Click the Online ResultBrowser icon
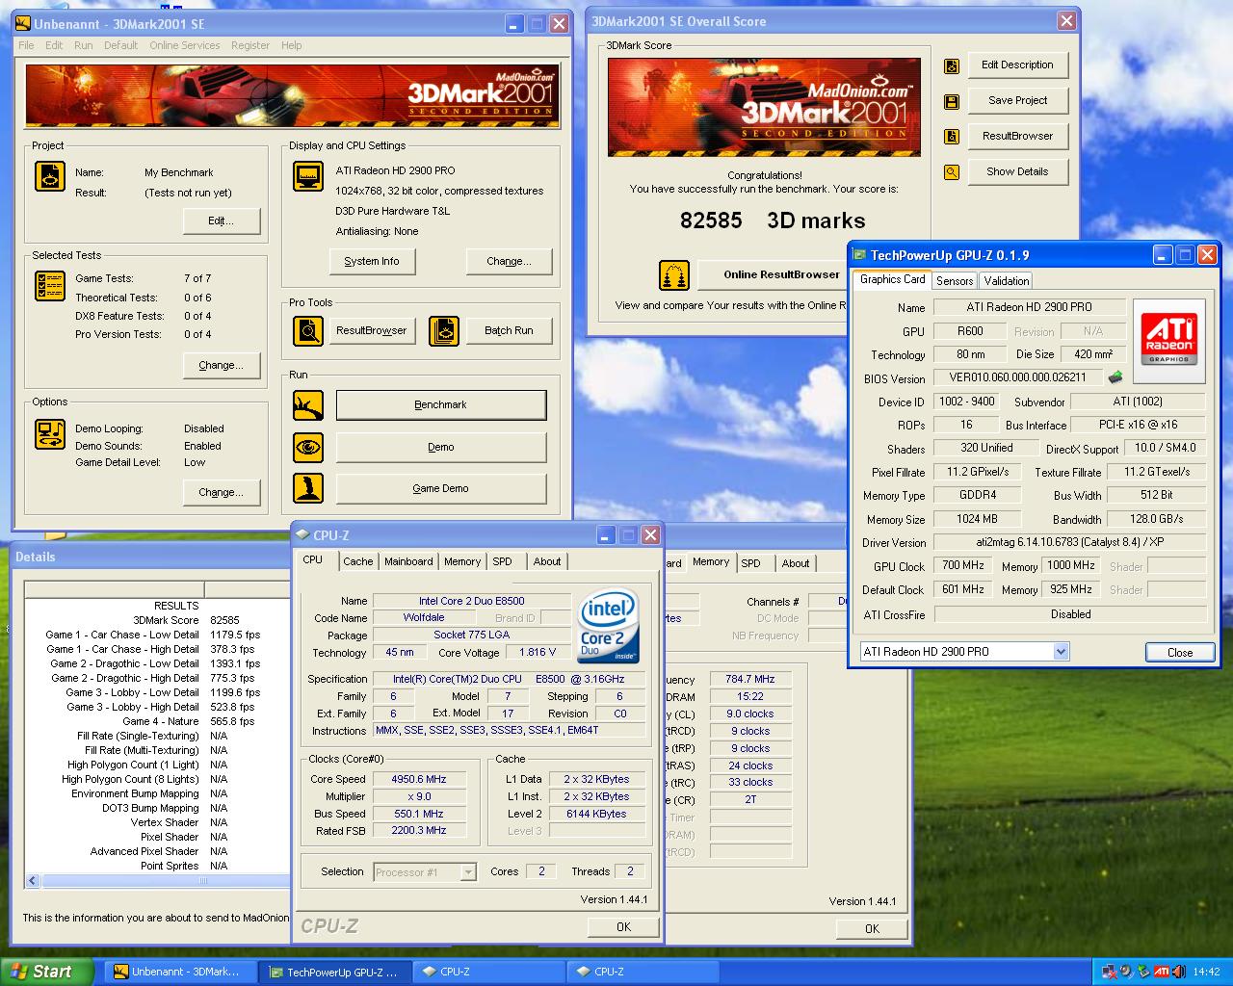Screen dimensions: 1233x986 tap(674, 275)
